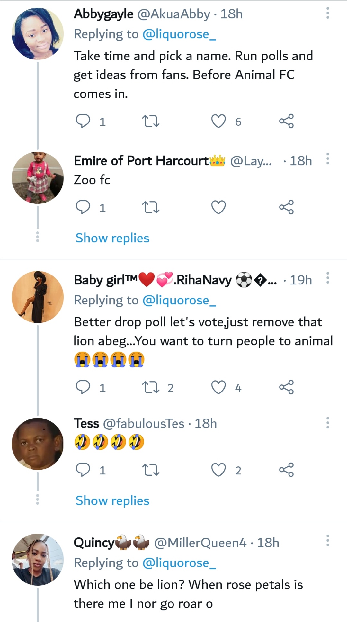This screenshot has height=622, width=347.
Task: Like Baby girl's poll tweet
Action: pyautogui.click(x=218, y=387)
